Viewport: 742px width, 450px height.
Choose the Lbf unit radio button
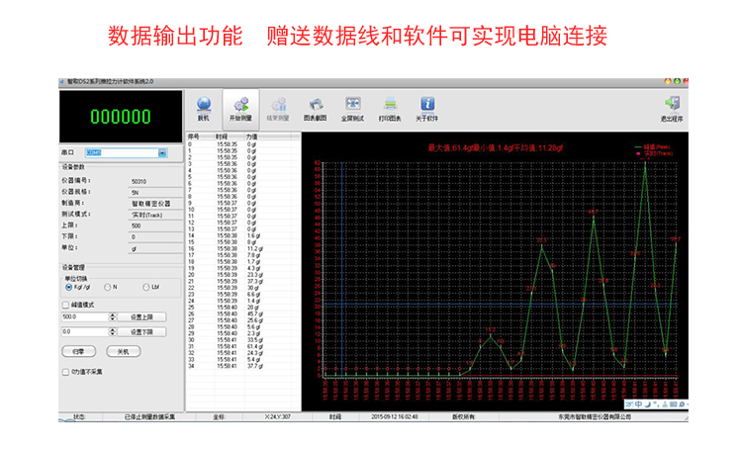145,288
